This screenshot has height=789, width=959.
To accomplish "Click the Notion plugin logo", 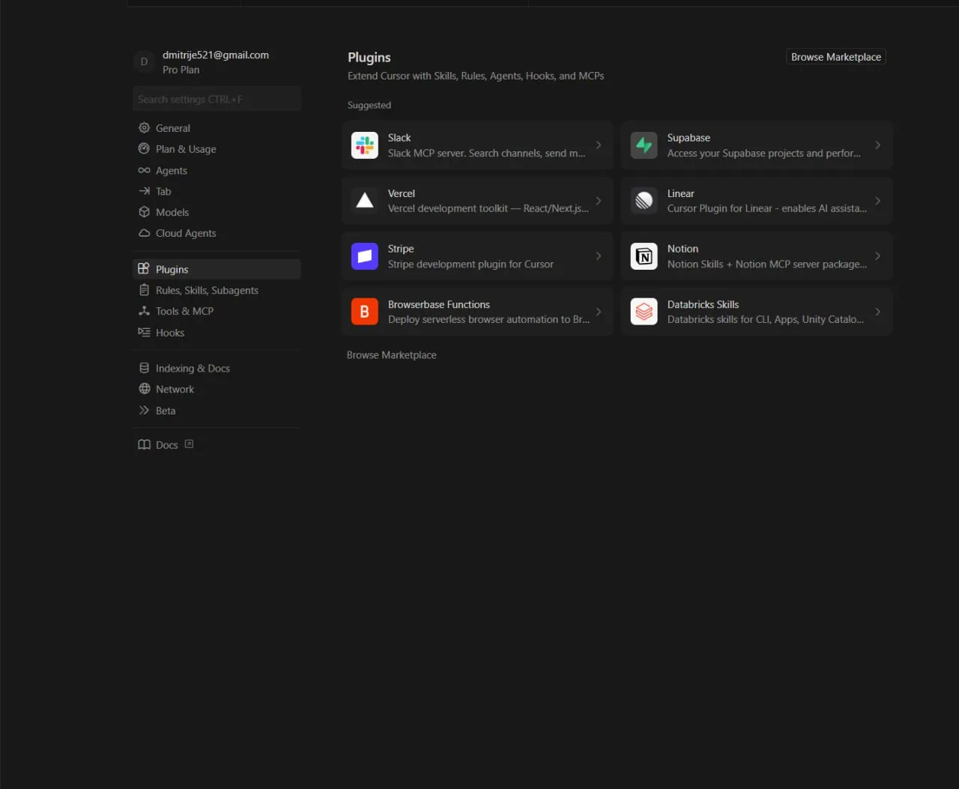I will point(644,256).
